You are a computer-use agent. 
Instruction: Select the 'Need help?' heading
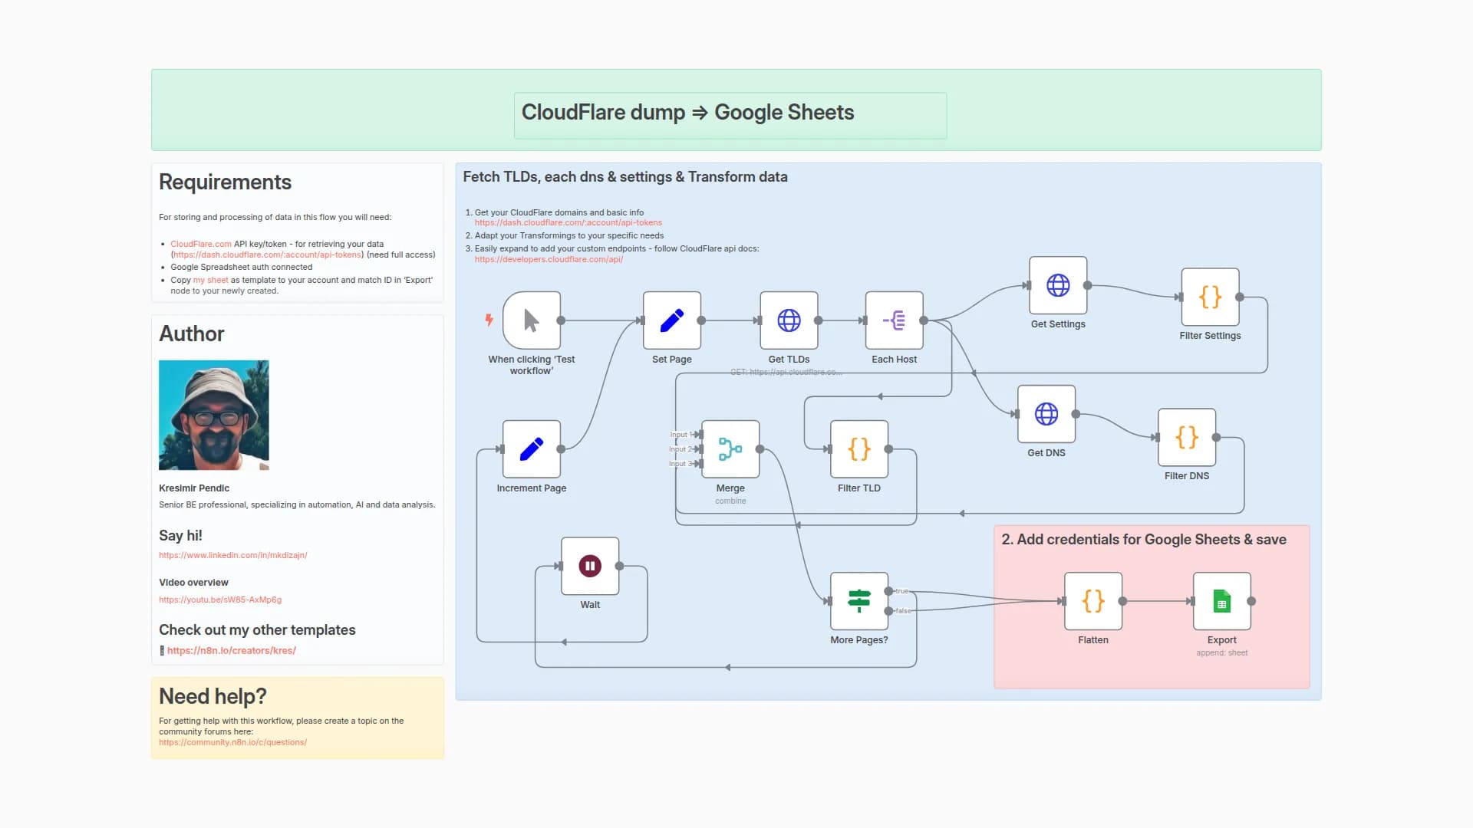(x=213, y=696)
